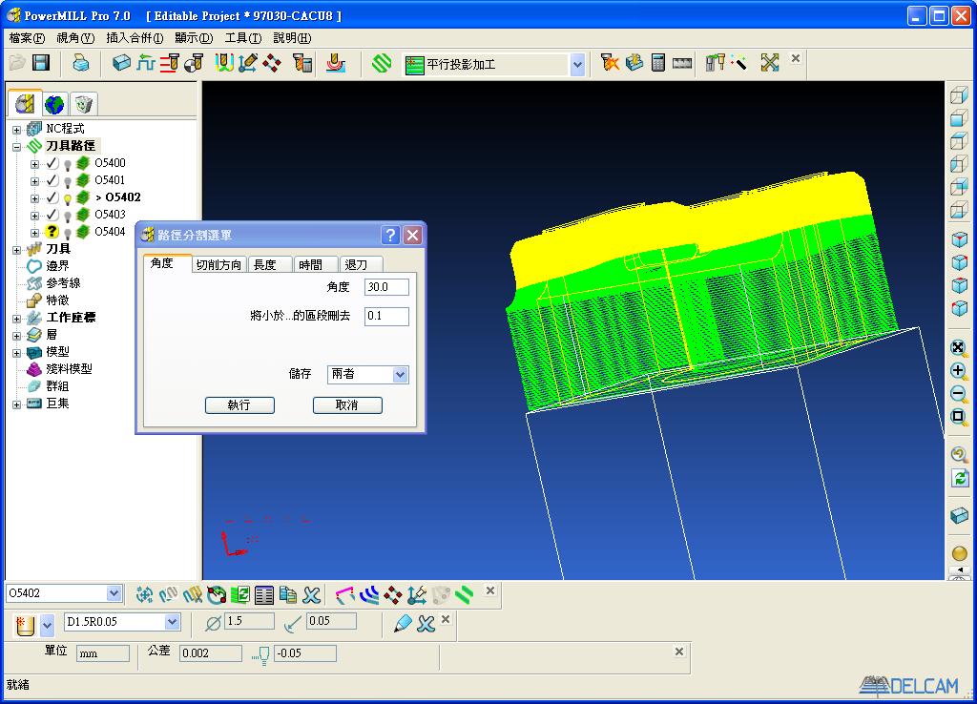Viewport: 977px width, 704px height.
Task: Click the ISO view cube icon at top of right toolbar
Action: [960, 95]
